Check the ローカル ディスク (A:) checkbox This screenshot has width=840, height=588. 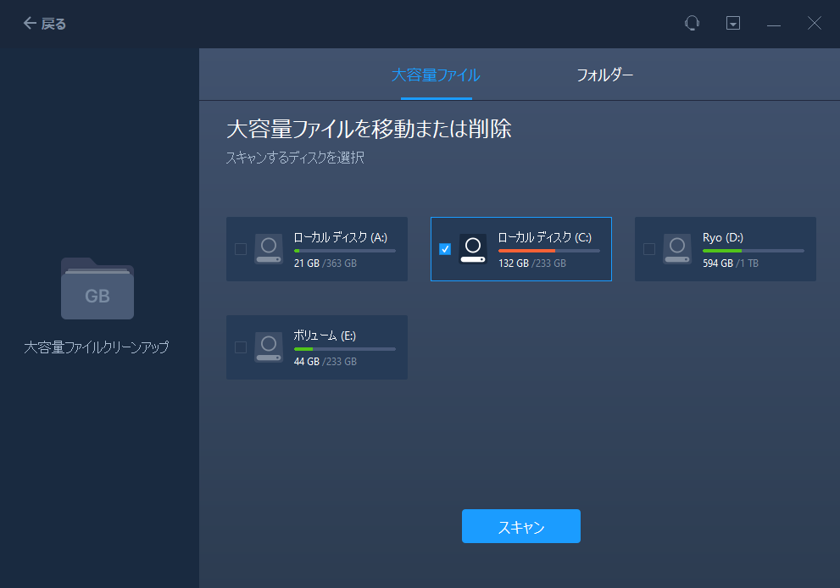(x=239, y=249)
